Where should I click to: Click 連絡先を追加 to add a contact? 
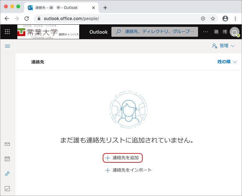[123, 158]
